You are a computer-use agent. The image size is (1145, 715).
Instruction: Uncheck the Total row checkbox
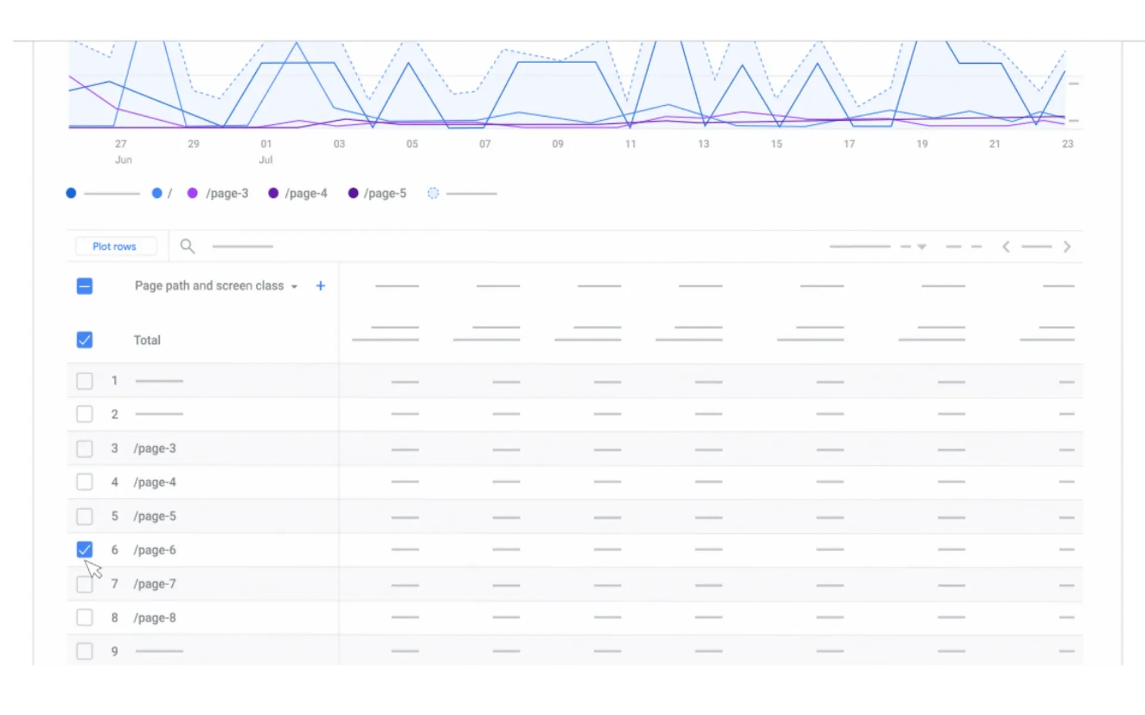pyautogui.click(x=84, y=340)
